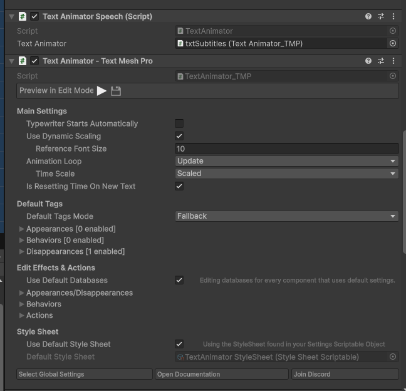Open the Animation Loop dropdown
The image size is (406, 391).
click(286, 161)
